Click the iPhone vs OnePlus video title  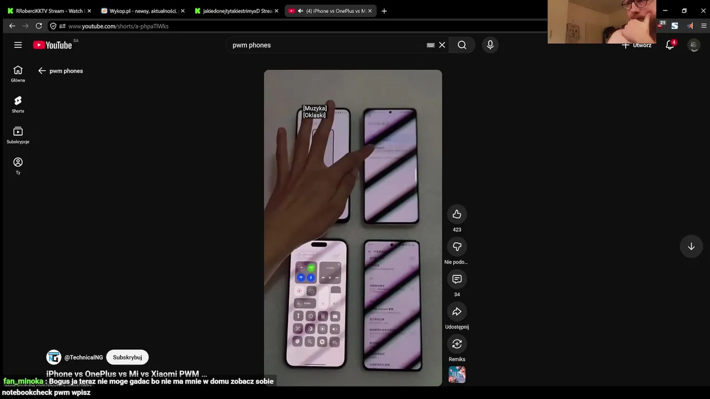pyautogui.click(x=126, y=374)
